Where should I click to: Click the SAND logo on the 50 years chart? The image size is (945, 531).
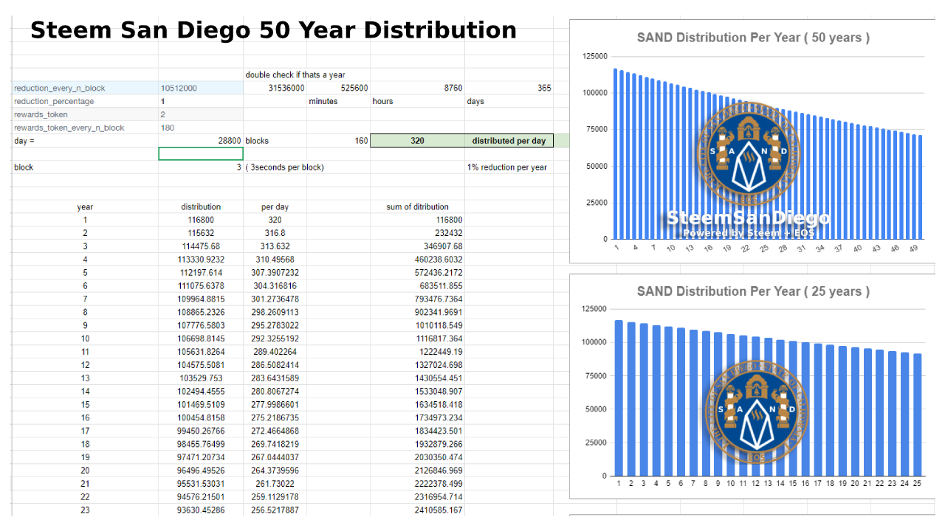(x=748, y=153)
